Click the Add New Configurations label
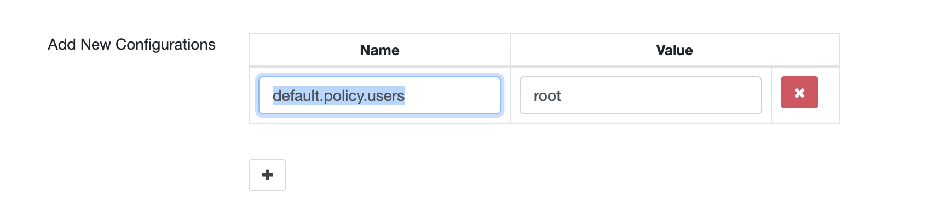Viewport: 934px width, 217px height. 131,44
